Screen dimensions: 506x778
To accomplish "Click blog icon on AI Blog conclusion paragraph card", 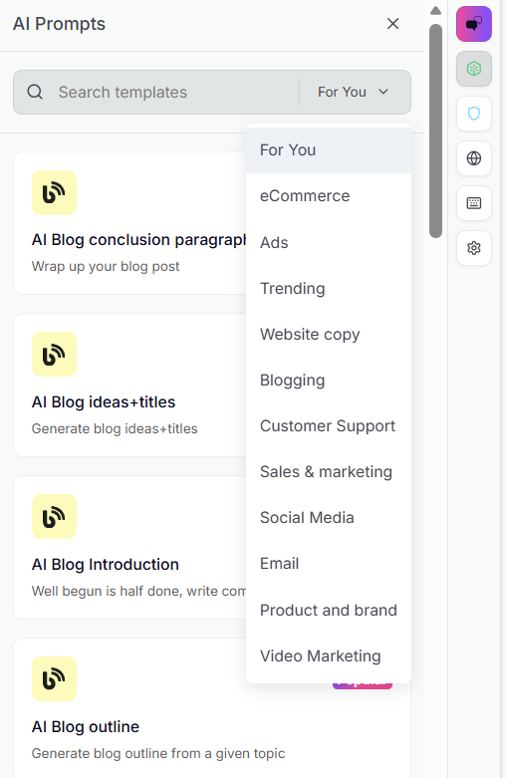I will point(54,192).
